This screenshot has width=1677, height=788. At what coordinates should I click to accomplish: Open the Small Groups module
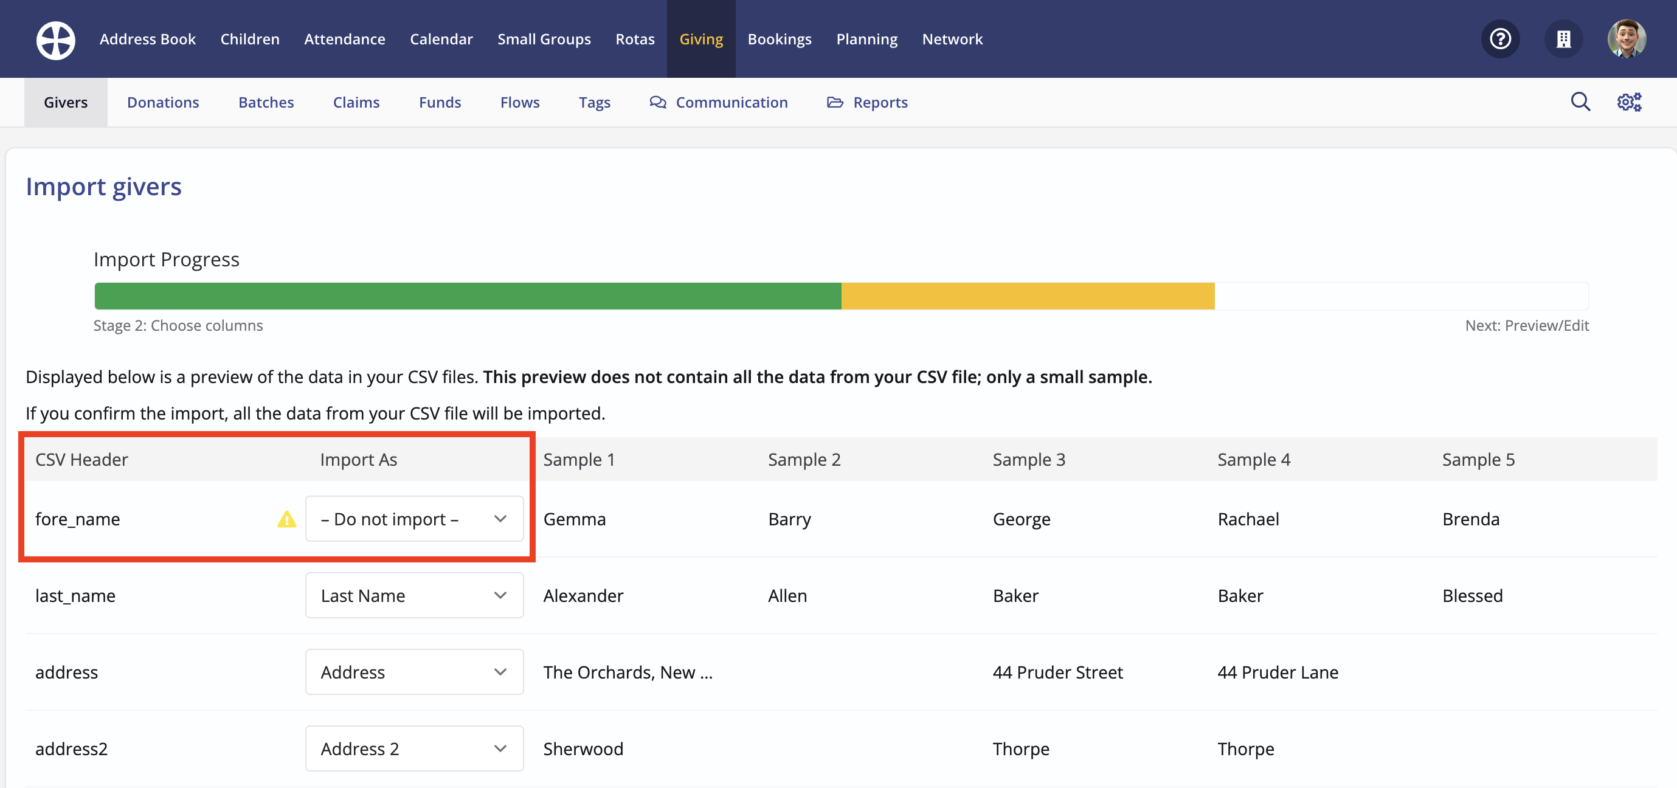tap(544, 39)
